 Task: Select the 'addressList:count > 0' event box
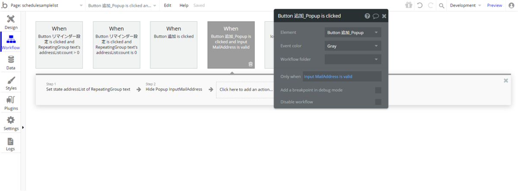(59, 45)
